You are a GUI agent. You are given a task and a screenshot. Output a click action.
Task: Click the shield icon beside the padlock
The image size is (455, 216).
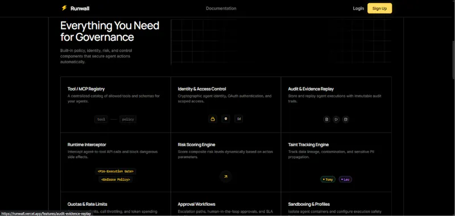pyautogui.click(x=226, y=119)
